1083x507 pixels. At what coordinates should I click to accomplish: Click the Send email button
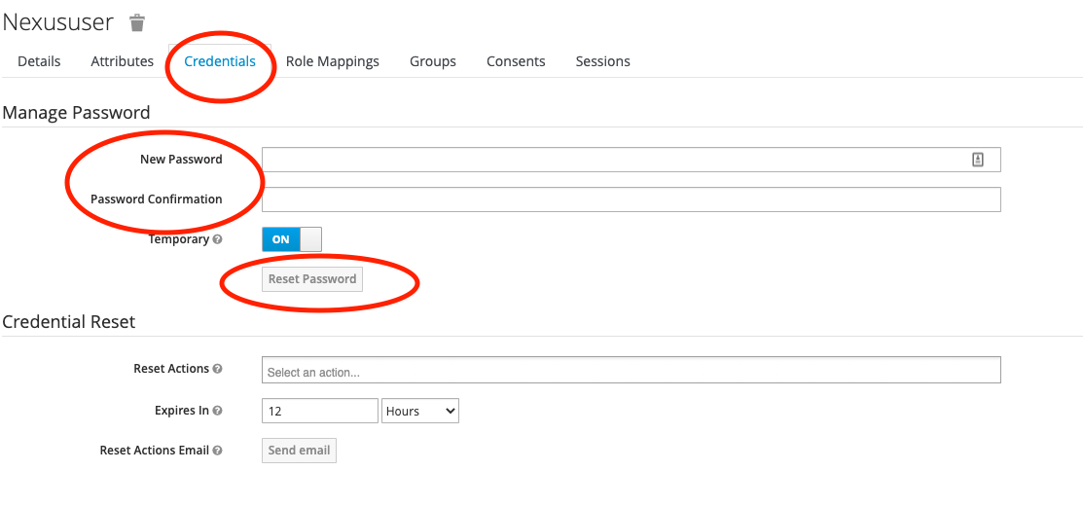click(299, 451)
